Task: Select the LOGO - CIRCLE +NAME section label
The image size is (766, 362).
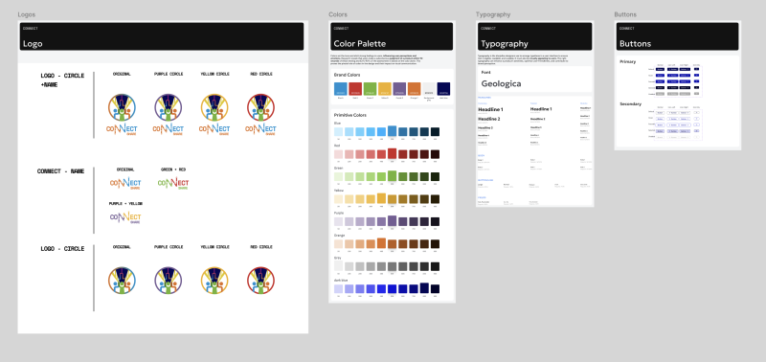Action: click(x=62, y=80)
